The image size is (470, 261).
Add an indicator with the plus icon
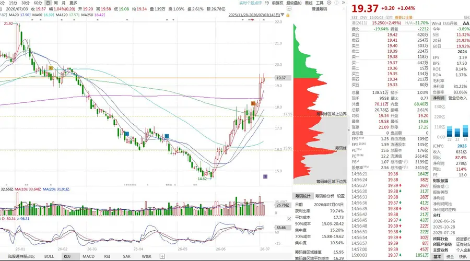coord(162,256)
